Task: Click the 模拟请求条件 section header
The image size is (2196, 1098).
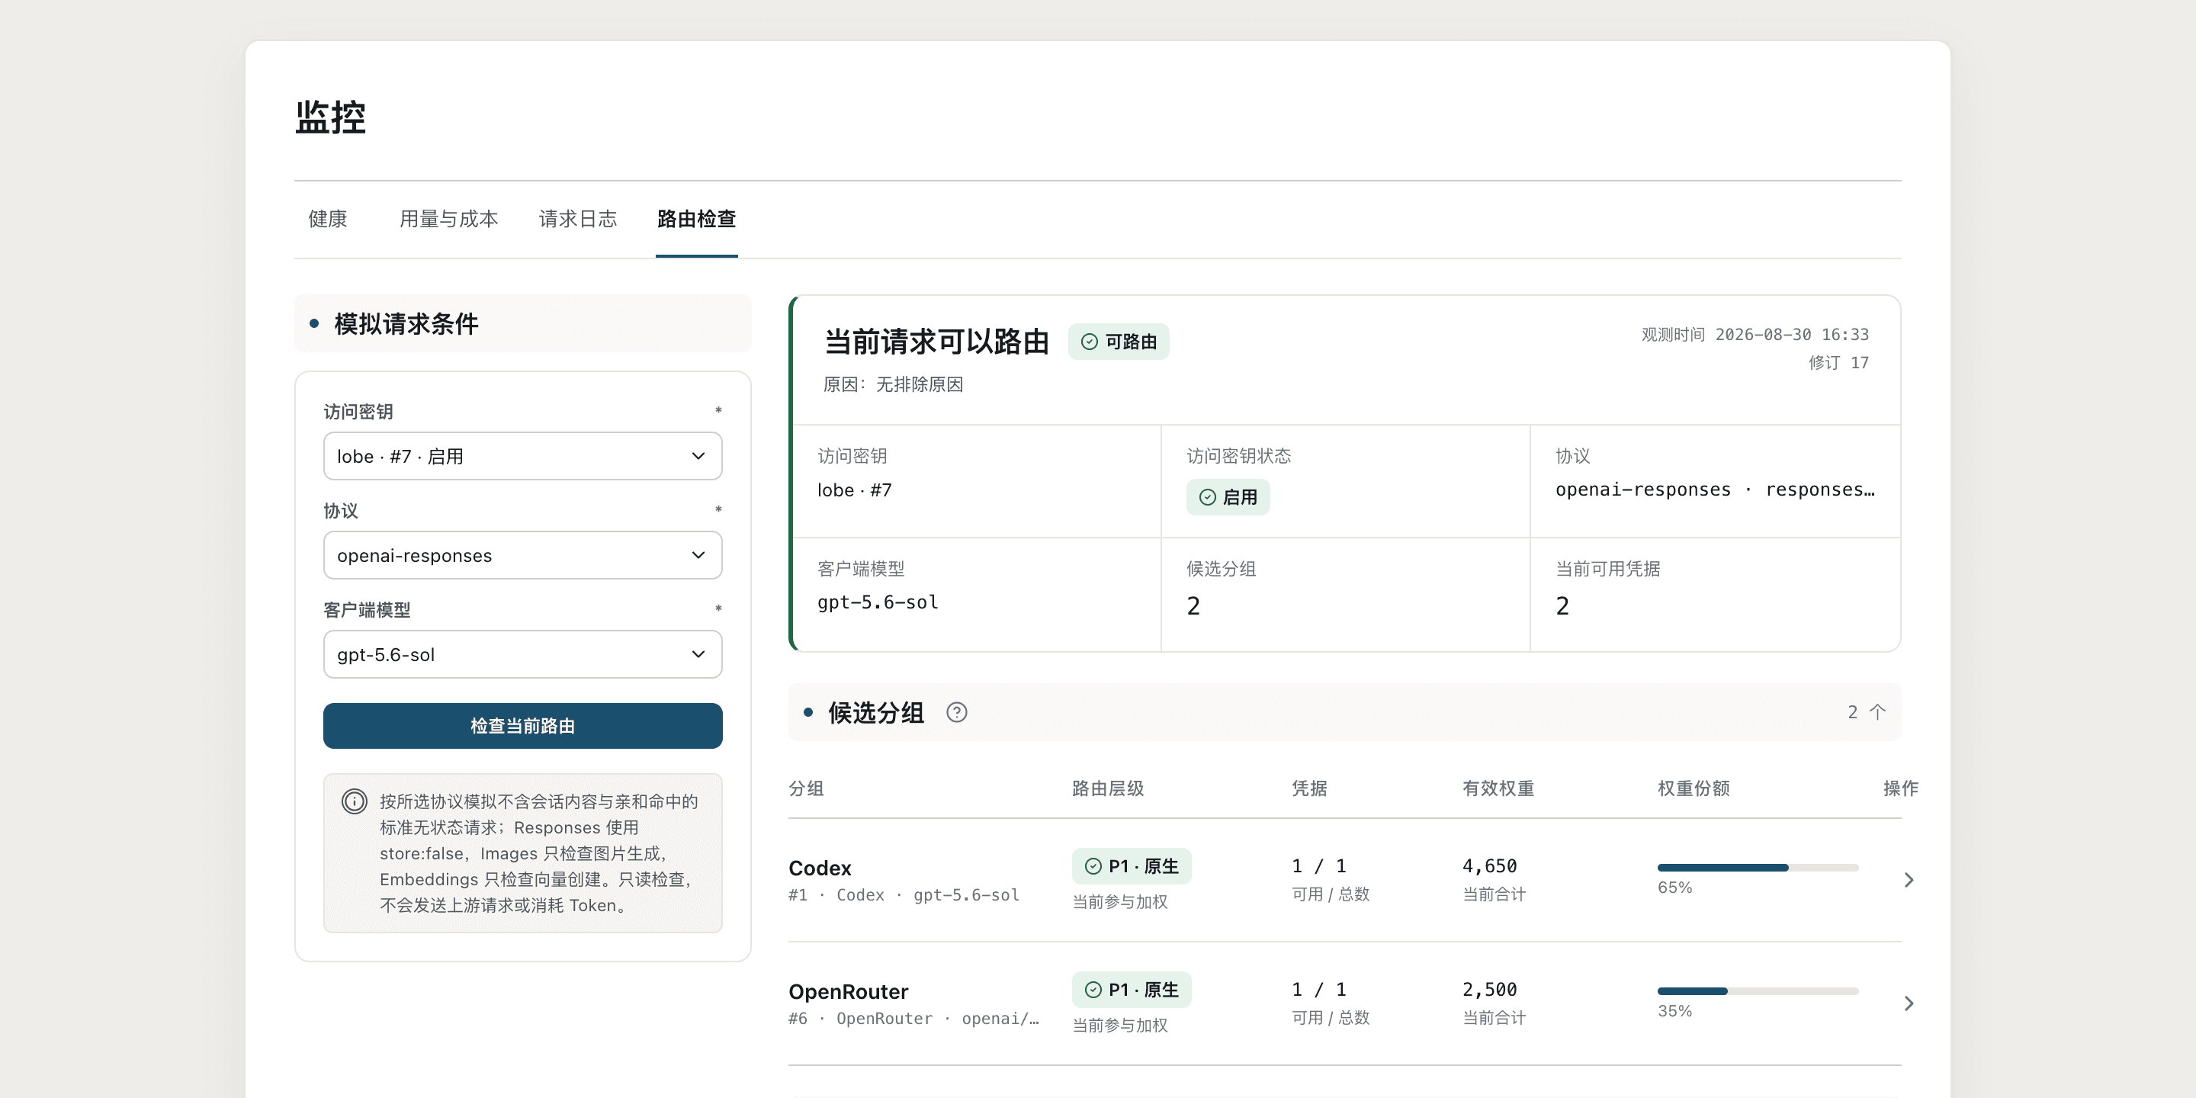Action: coord(522,324)
